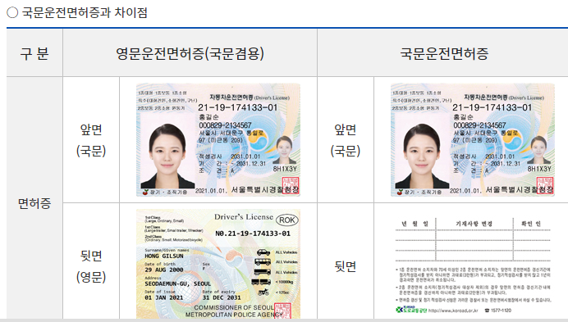Click '31 DEC 2031' date of expiry
This screenshot has width=568, height=322.
click(222, 297)
